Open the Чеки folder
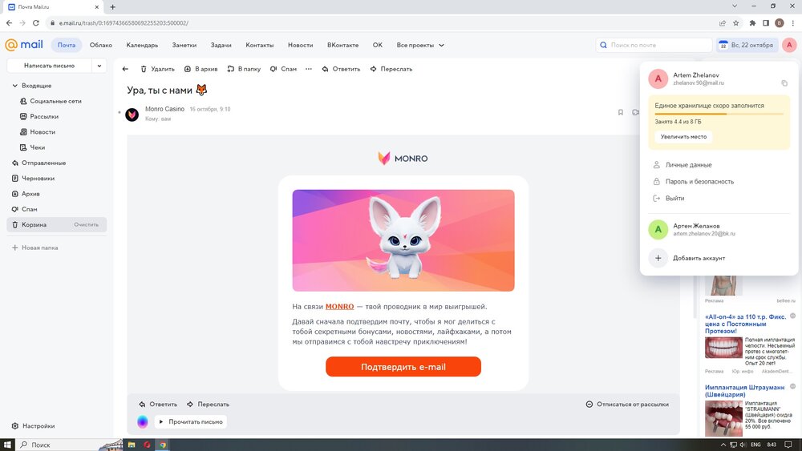This screenshot has width=802, height=451. [x=38, y=147]
